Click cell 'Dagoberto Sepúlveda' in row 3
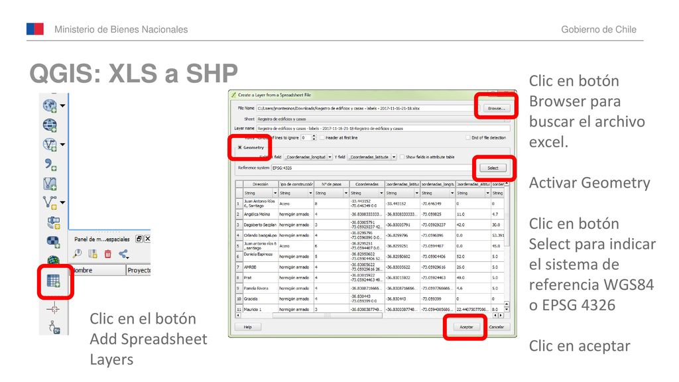This screenshot has height=382, width=679. (260, 225)
